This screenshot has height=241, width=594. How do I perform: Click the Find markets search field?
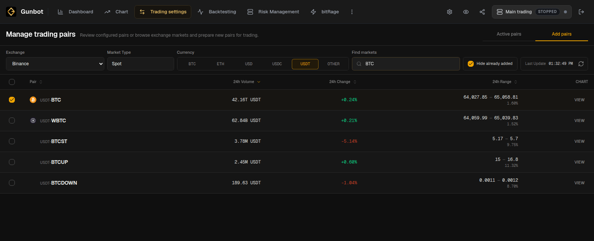[x=406, y=64]
